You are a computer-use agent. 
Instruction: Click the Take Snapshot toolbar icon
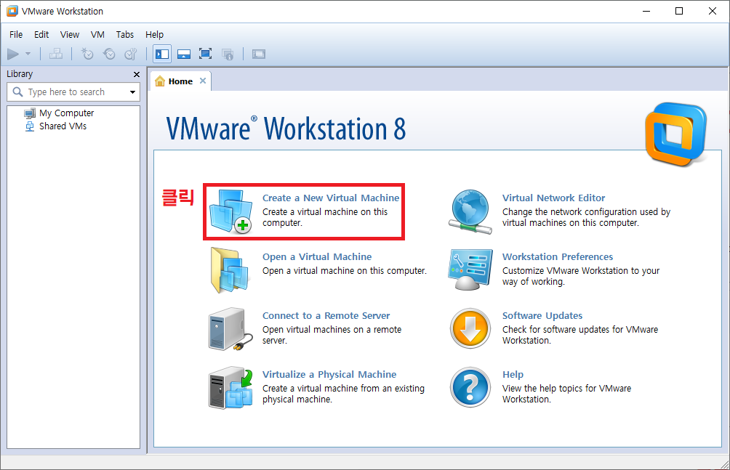pyautogui.click(x=87, y=54)
